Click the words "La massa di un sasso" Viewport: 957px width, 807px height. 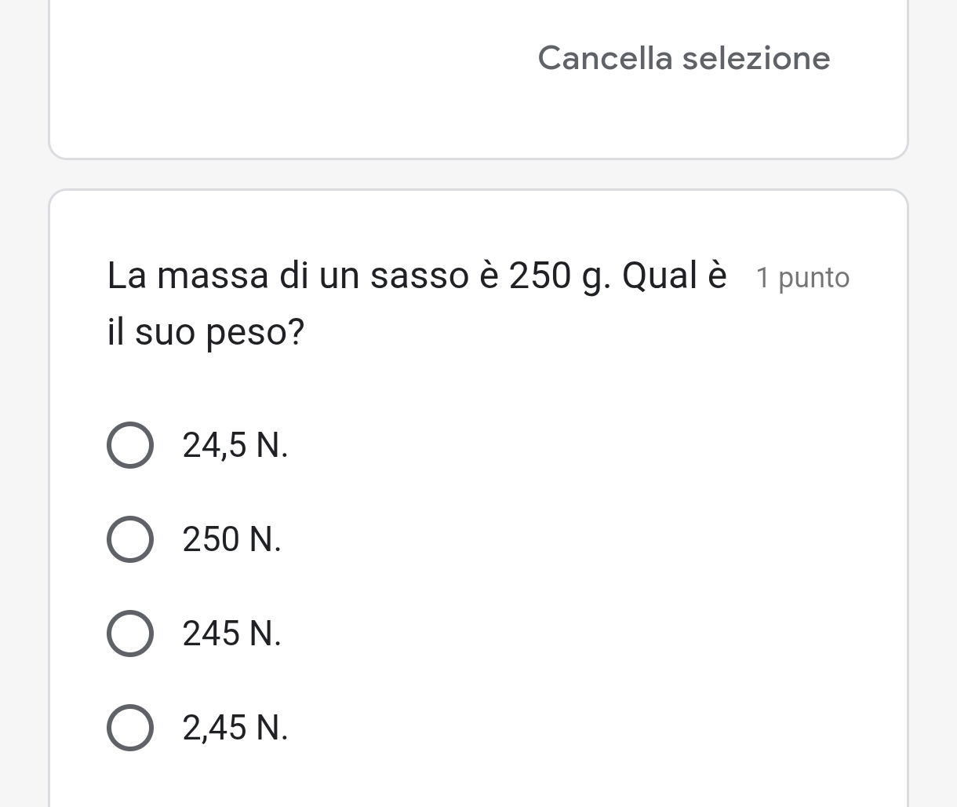pos(287,276)
